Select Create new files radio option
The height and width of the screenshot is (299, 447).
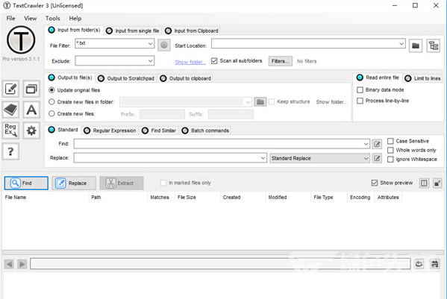click(x=51, y=113)
